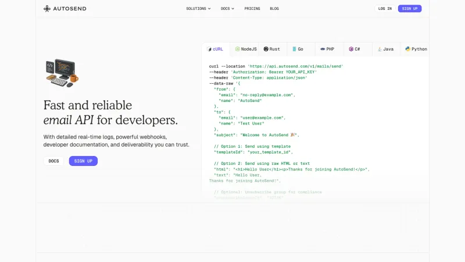Click the Python snake icon
The width and height of the screenshot is (465, 262).
pos(408,49)
